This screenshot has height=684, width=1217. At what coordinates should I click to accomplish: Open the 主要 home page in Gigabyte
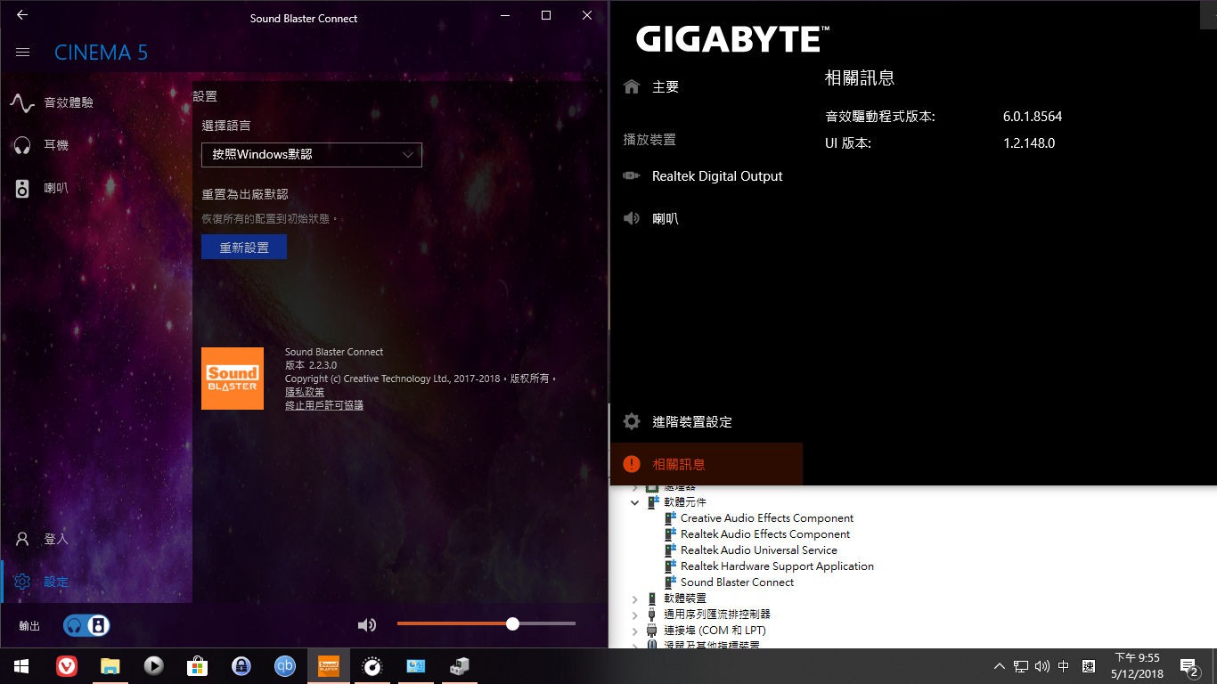(706, 86)
